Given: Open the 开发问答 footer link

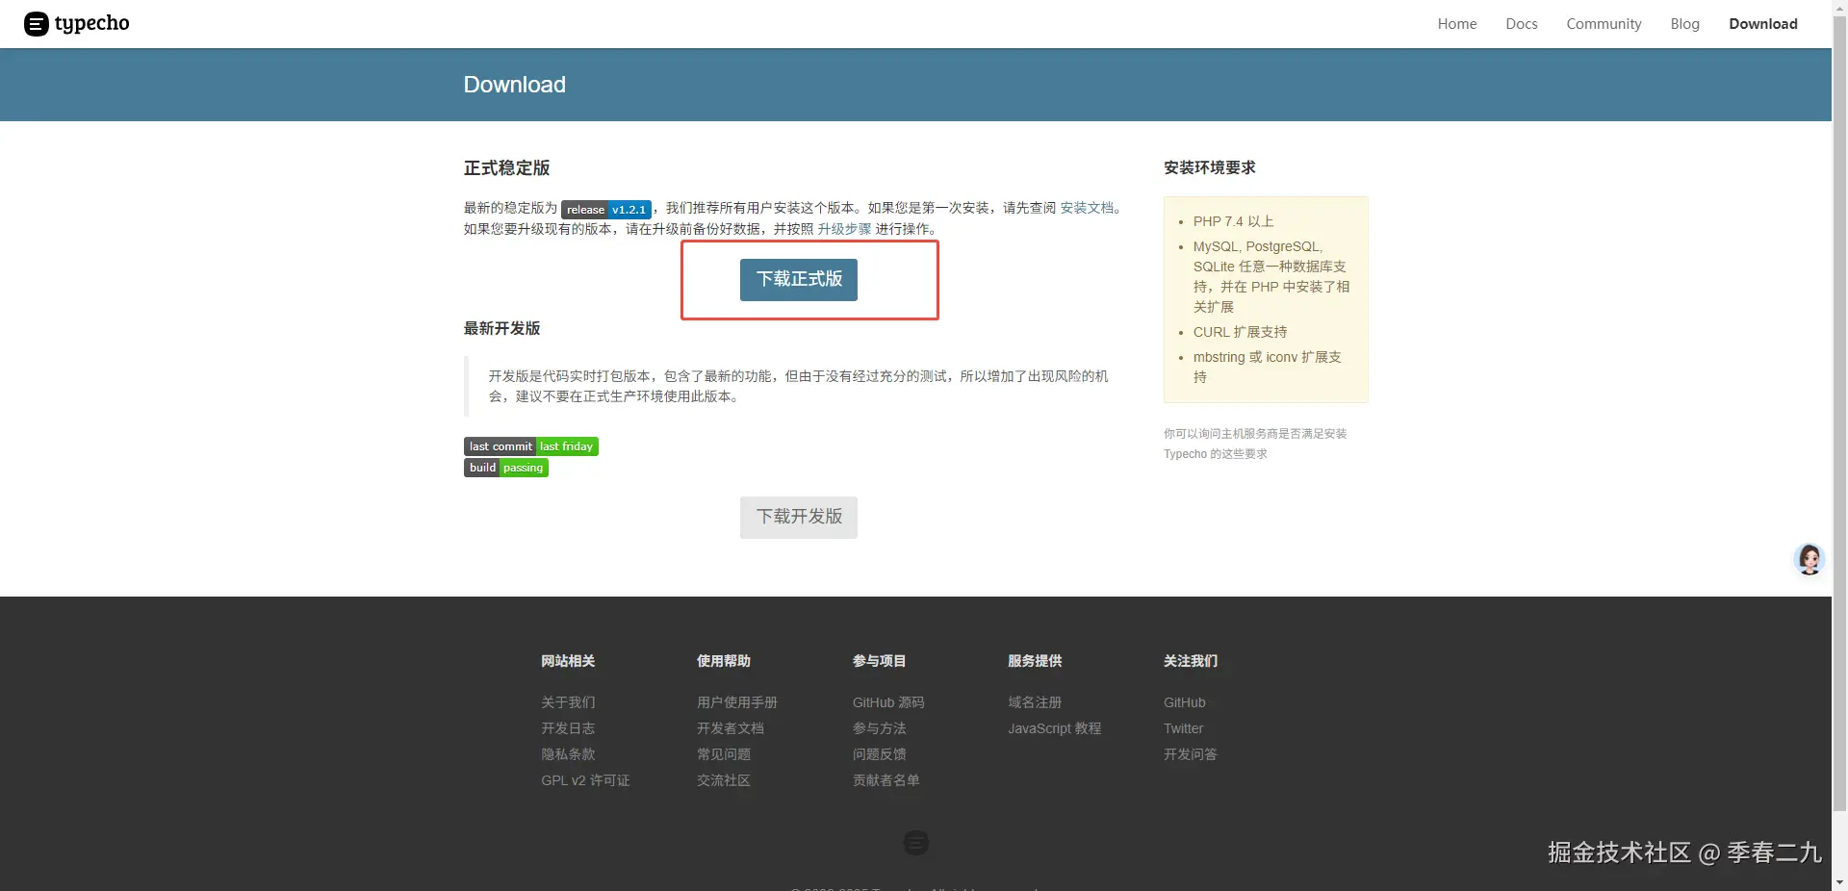Looking at the screenshot, I should [x=1191, y=754].
